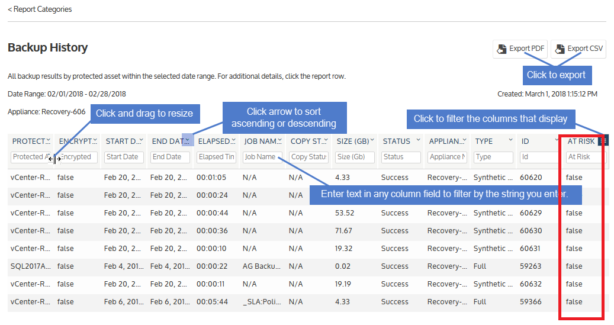Click the Export PDF button
This screenshot has width=614, height=325.
point(520,49)
